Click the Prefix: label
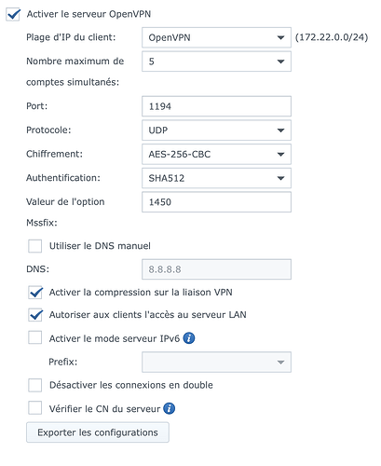 63,362
